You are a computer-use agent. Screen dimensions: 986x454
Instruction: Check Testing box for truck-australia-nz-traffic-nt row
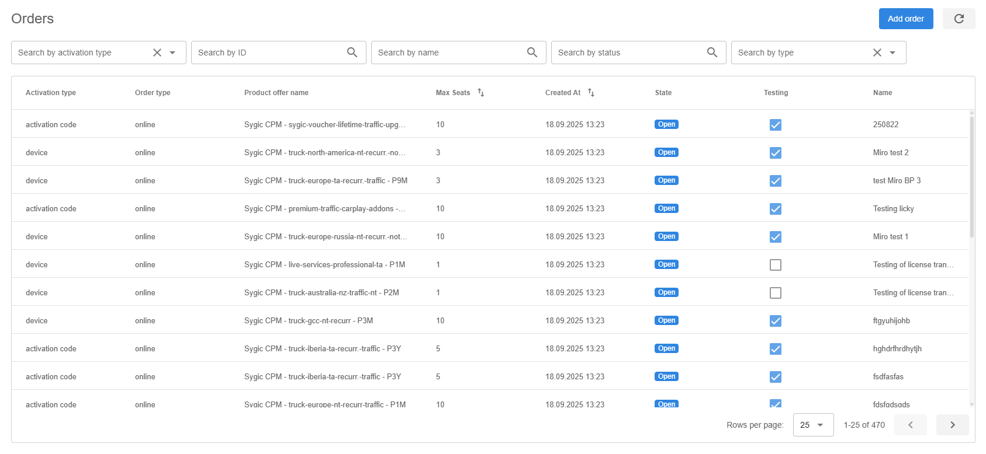point(776,293)
